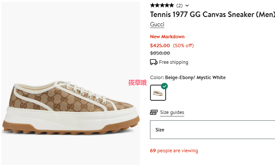Click the five-star rating icons
This screenshot has width=275, height=165.
162,6
